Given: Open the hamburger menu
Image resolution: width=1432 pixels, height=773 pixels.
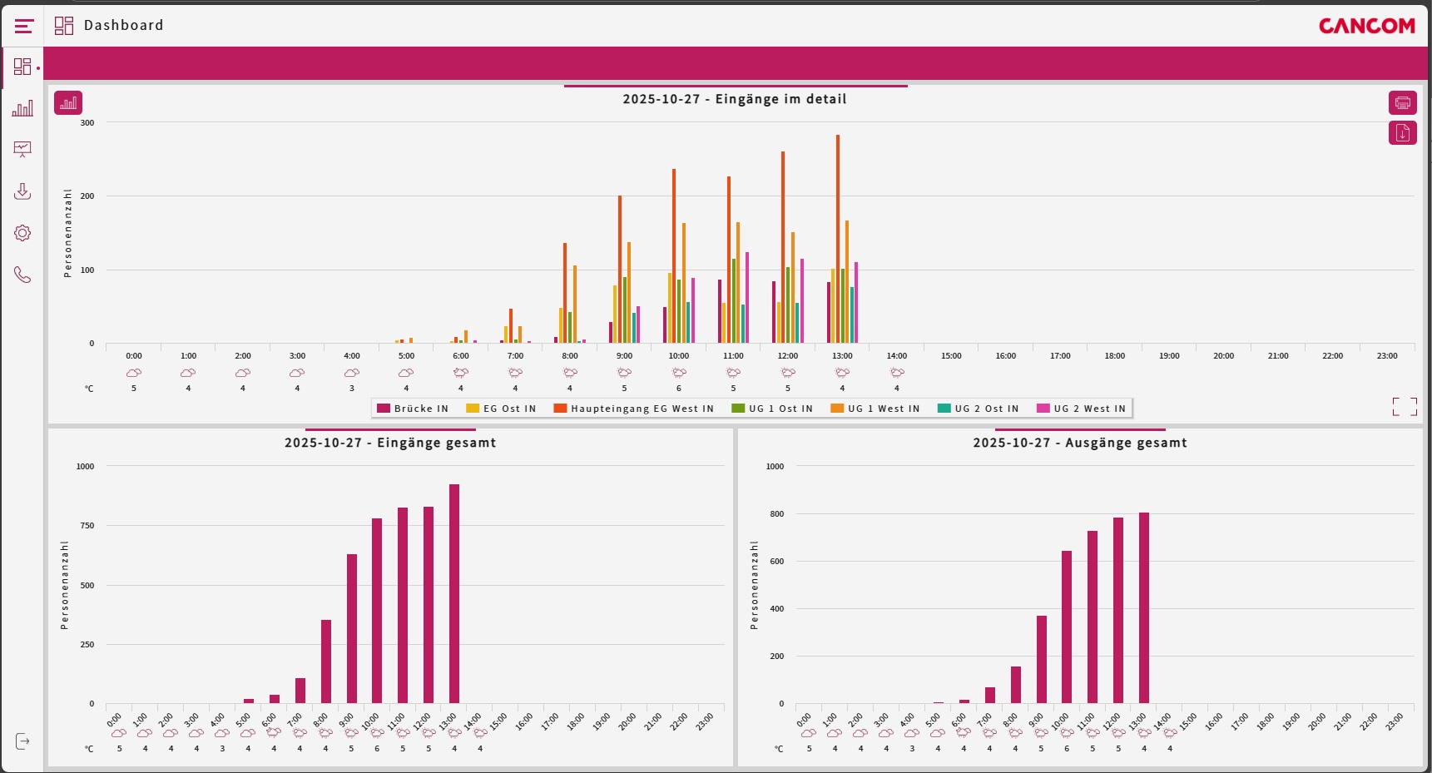Looking at the screenshot, I should point(24,27).
